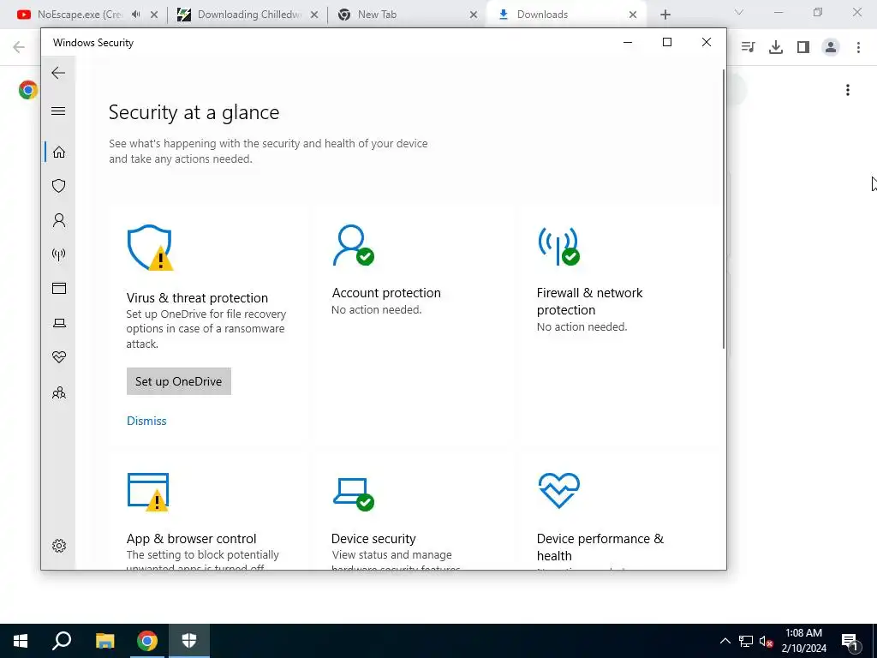
Task: Mute the NoEscape.exe tab audio icon
Action: coord(136,15)
